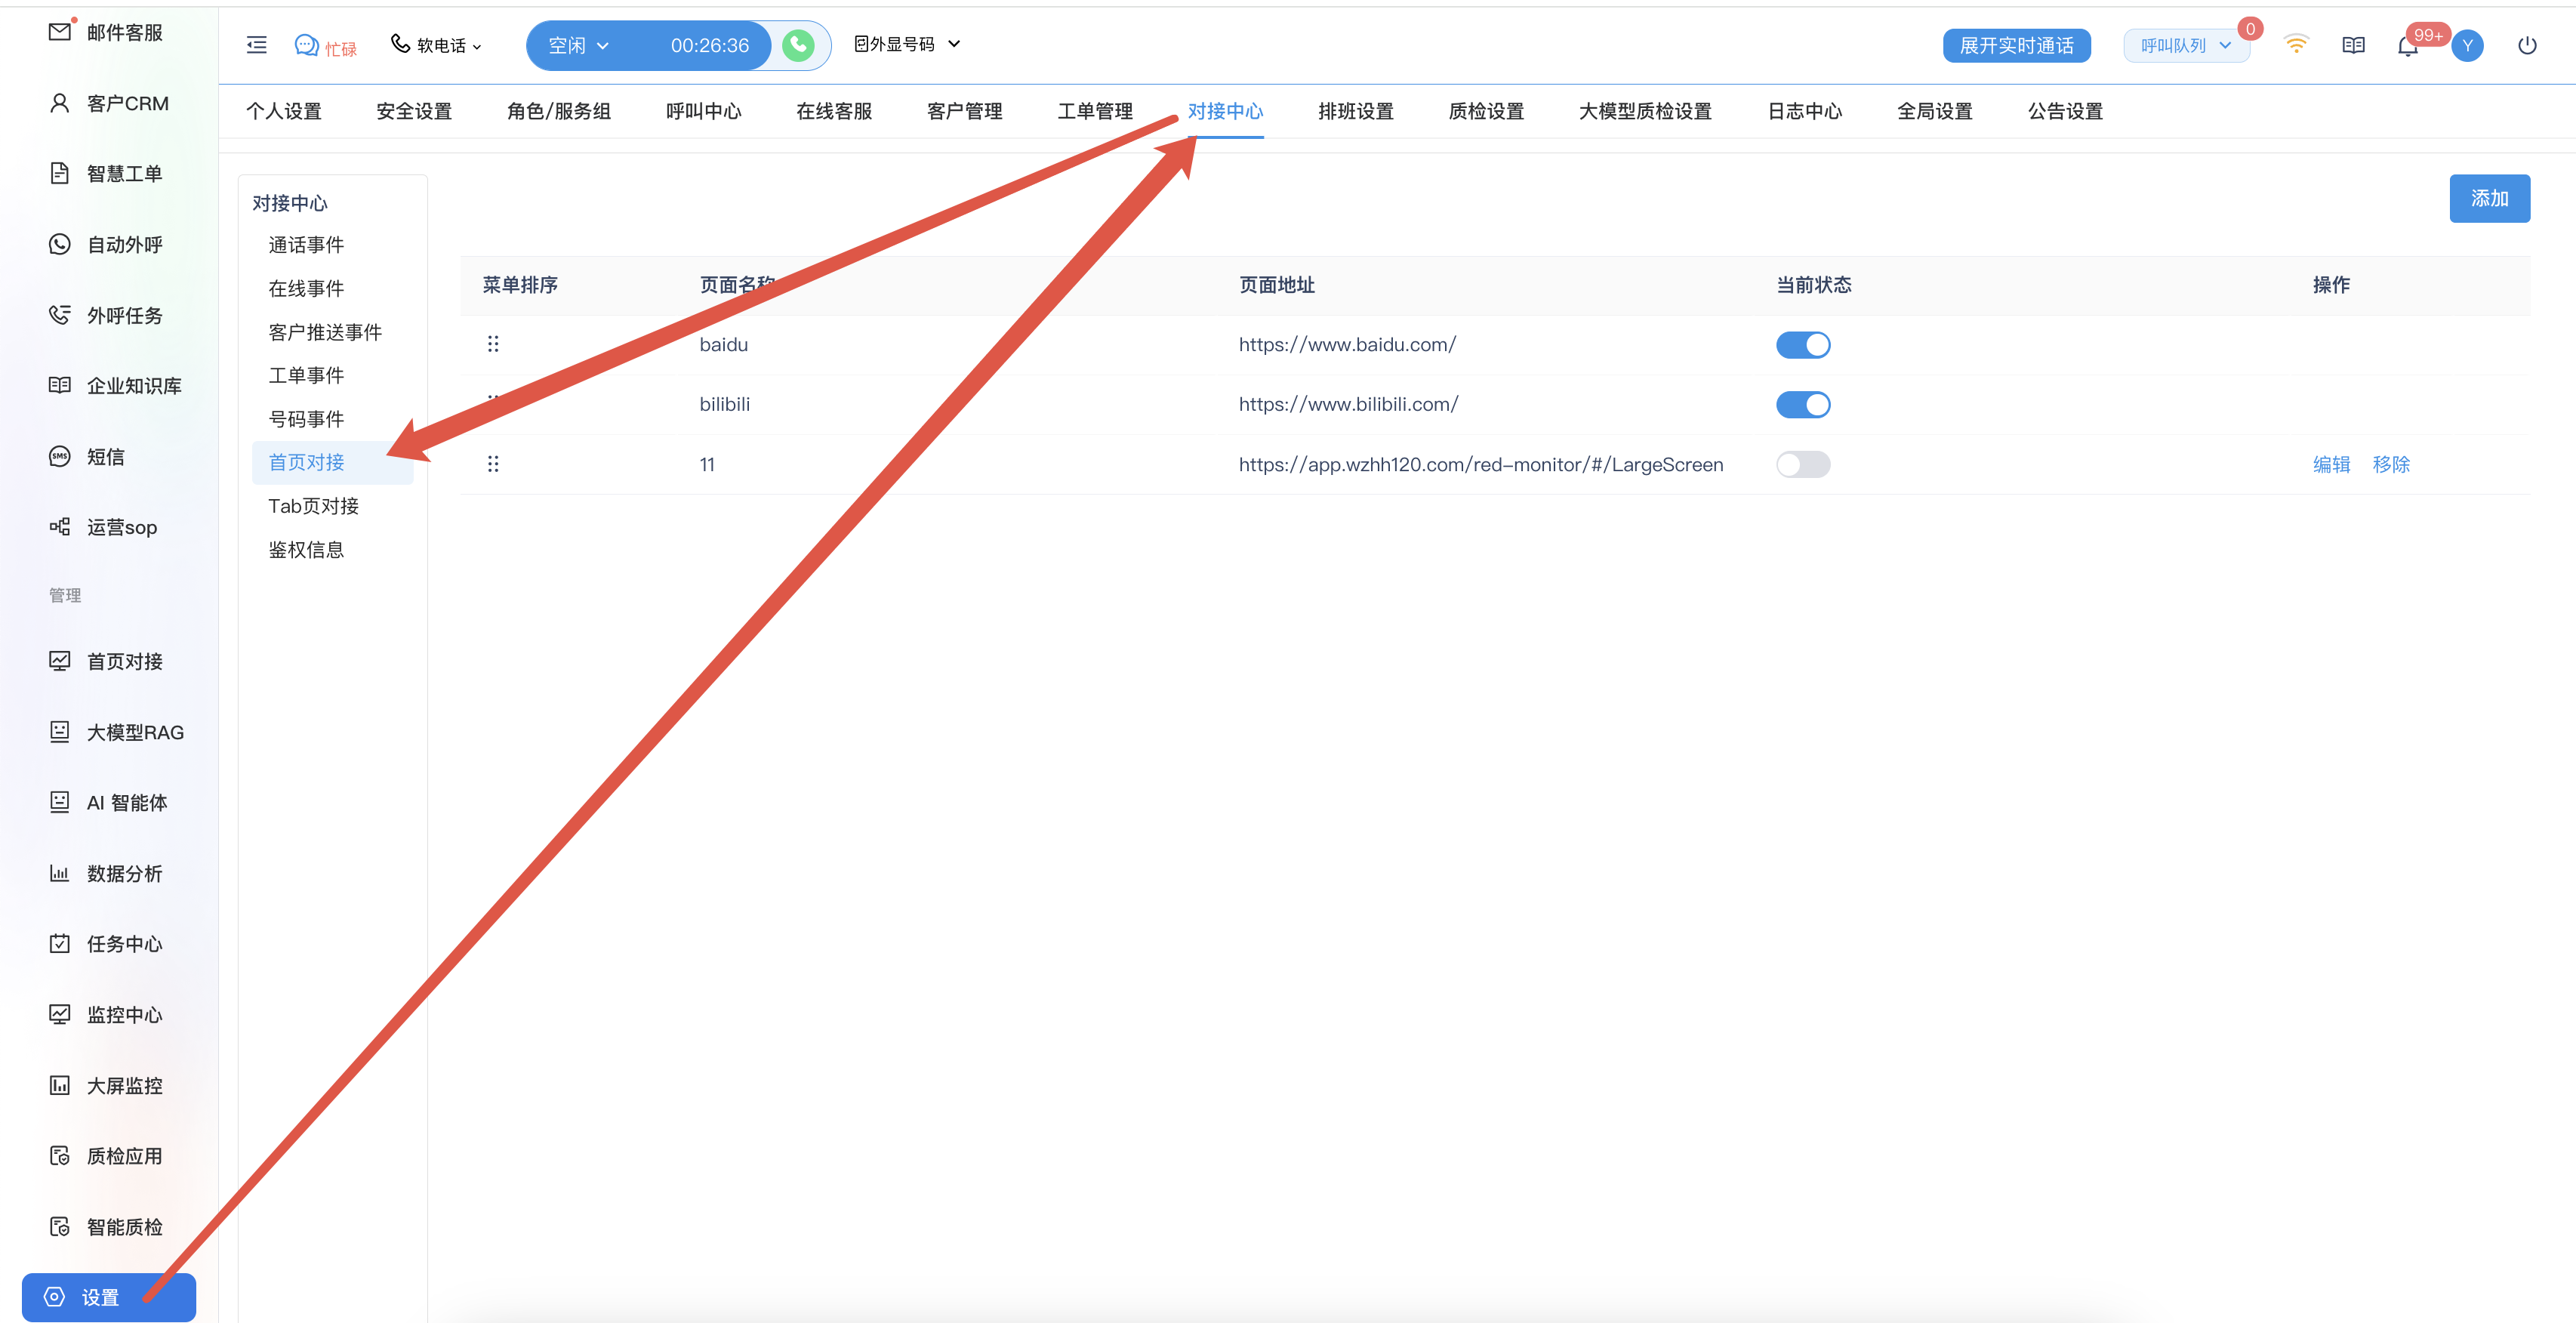This screenshot has height=1323, width=2576.
Task: Open 外呼任务 icon in sidebar
Action: point(60,315)
